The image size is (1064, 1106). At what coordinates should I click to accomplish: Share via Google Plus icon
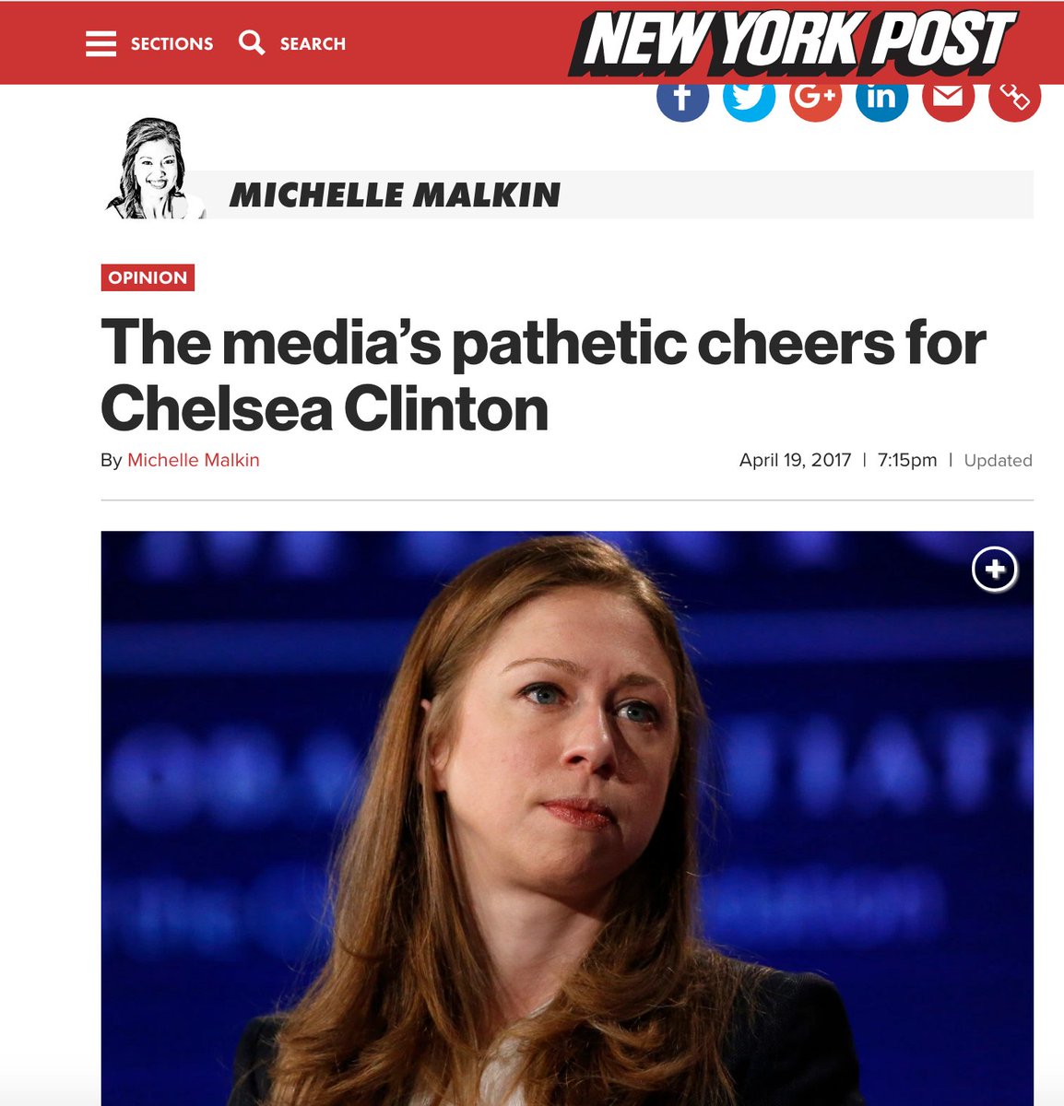point(815,98)
